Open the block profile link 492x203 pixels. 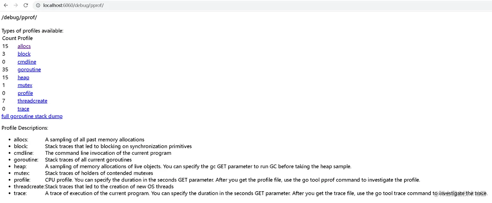coord(24,54)
